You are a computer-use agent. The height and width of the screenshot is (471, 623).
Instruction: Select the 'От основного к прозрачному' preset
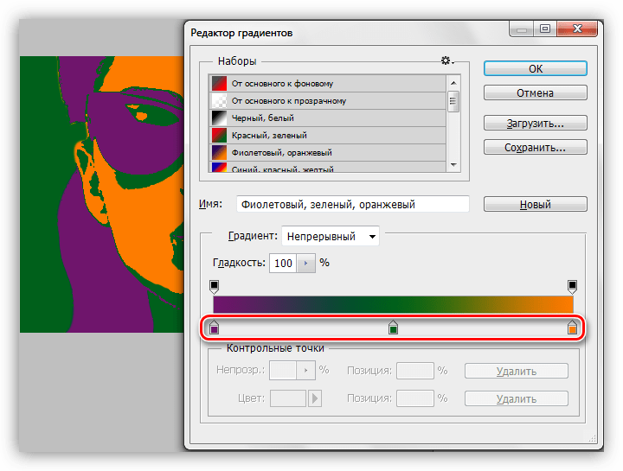(x=327, y=101)
